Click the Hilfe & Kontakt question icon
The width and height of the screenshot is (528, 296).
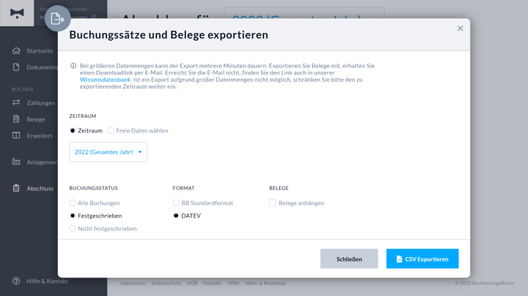(16, 281)
